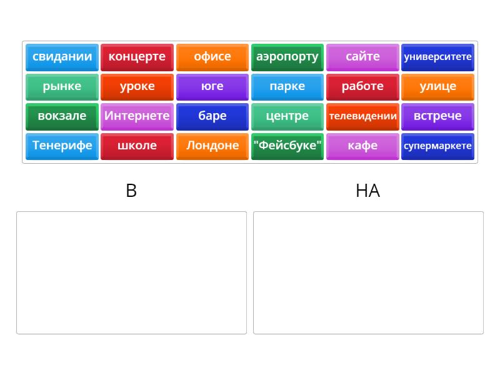
Task: Click the green 'аэропорту' tile
Action: pos(287,57)
